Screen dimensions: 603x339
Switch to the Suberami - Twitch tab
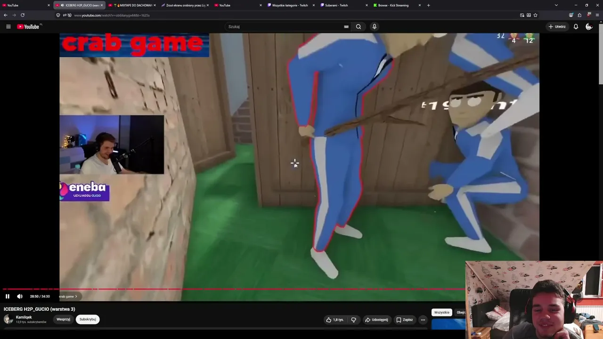343,5
